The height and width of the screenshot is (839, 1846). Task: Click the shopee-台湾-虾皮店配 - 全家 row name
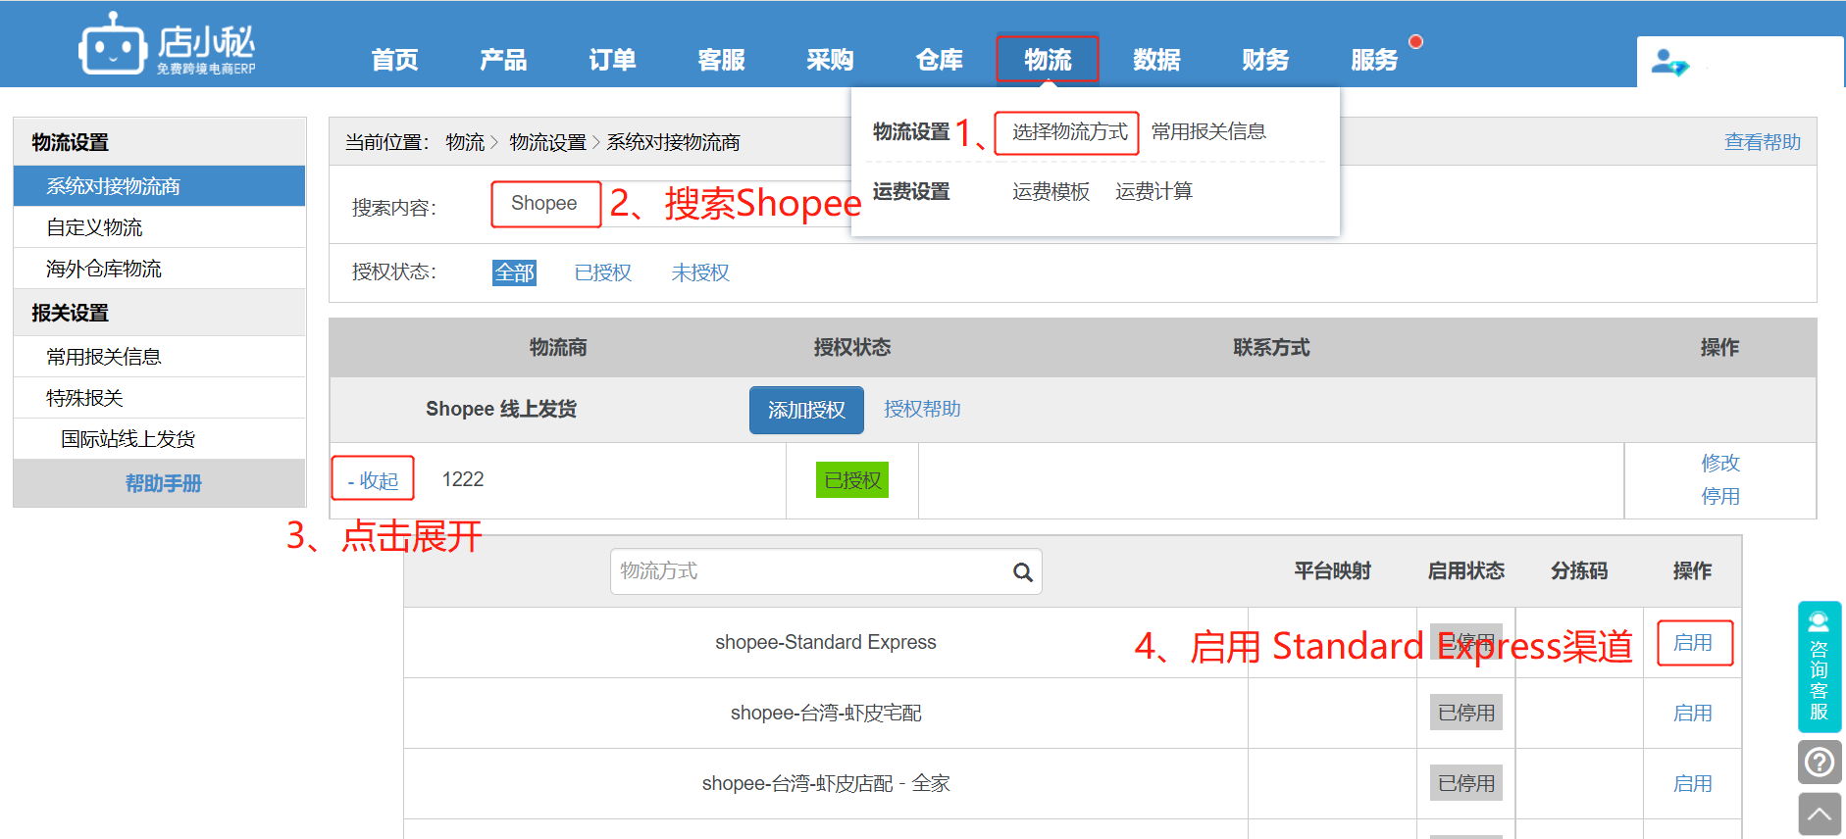tap(826, 784)
